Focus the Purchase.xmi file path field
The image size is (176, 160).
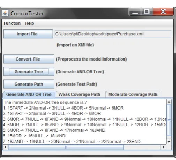113,34
